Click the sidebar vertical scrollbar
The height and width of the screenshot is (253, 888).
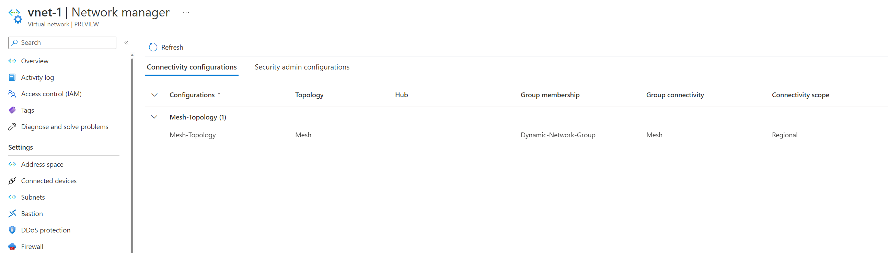(x=132, y=155)
